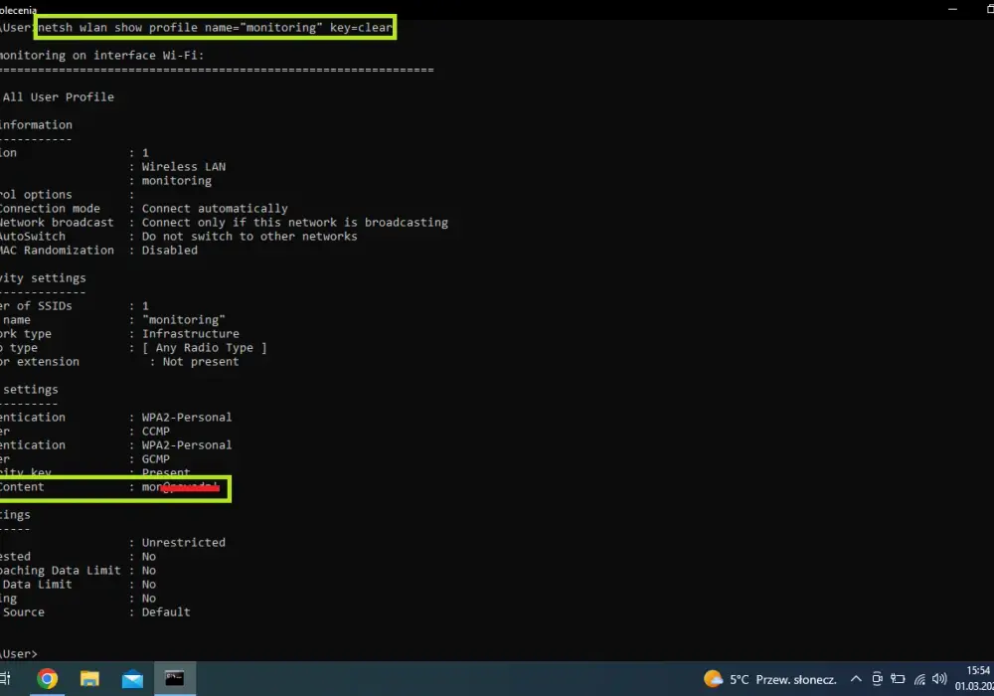Viewport: 994px width, 696px height.
Task: Open the volume speaker tray icon
Action: [x=939, y=679]
